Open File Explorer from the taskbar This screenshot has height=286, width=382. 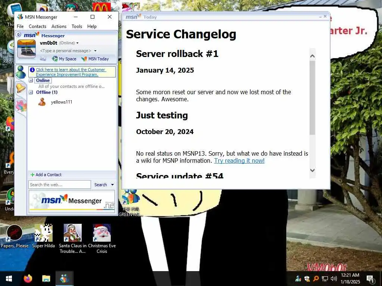pyautogui.click(x=46, y=279)
